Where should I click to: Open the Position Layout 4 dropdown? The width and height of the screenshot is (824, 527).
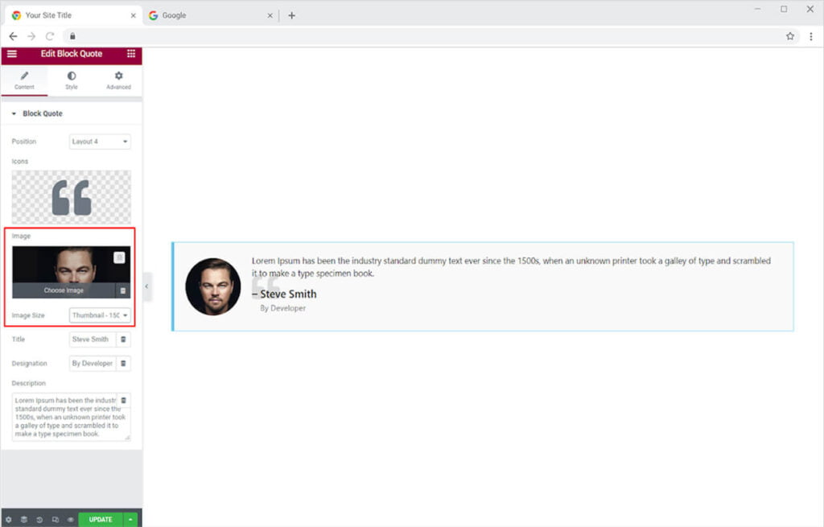[100, 142]
